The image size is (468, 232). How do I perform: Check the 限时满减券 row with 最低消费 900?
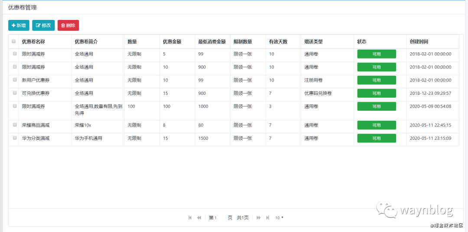pos(15,67)
